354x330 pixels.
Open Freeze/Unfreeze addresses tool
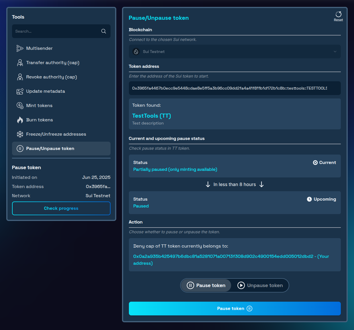(x=61, y=134)
